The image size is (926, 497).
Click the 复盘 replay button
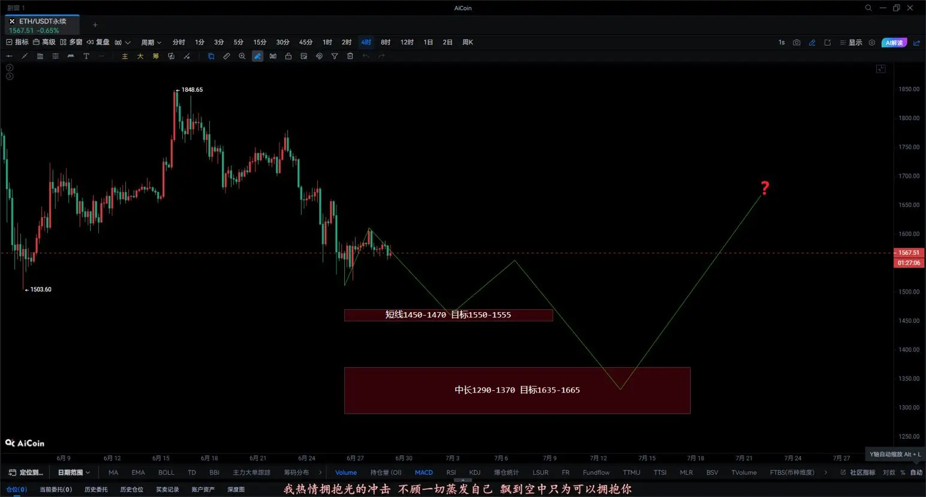(98, 43)
